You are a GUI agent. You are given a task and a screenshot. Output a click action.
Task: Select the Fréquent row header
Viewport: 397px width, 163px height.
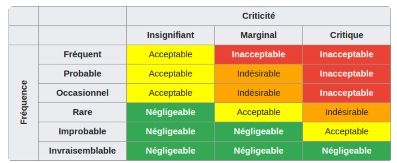(82, 54)
